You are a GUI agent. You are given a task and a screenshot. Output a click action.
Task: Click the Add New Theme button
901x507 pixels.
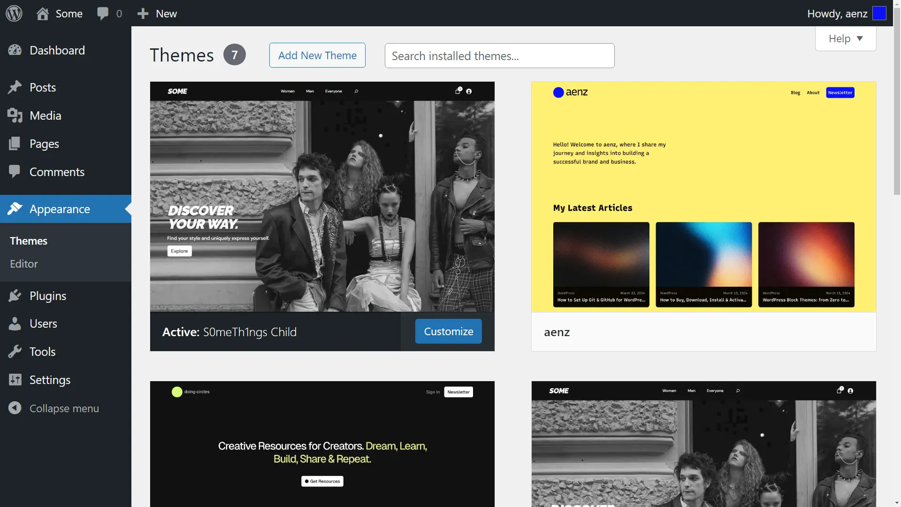(x=317, y=55)
